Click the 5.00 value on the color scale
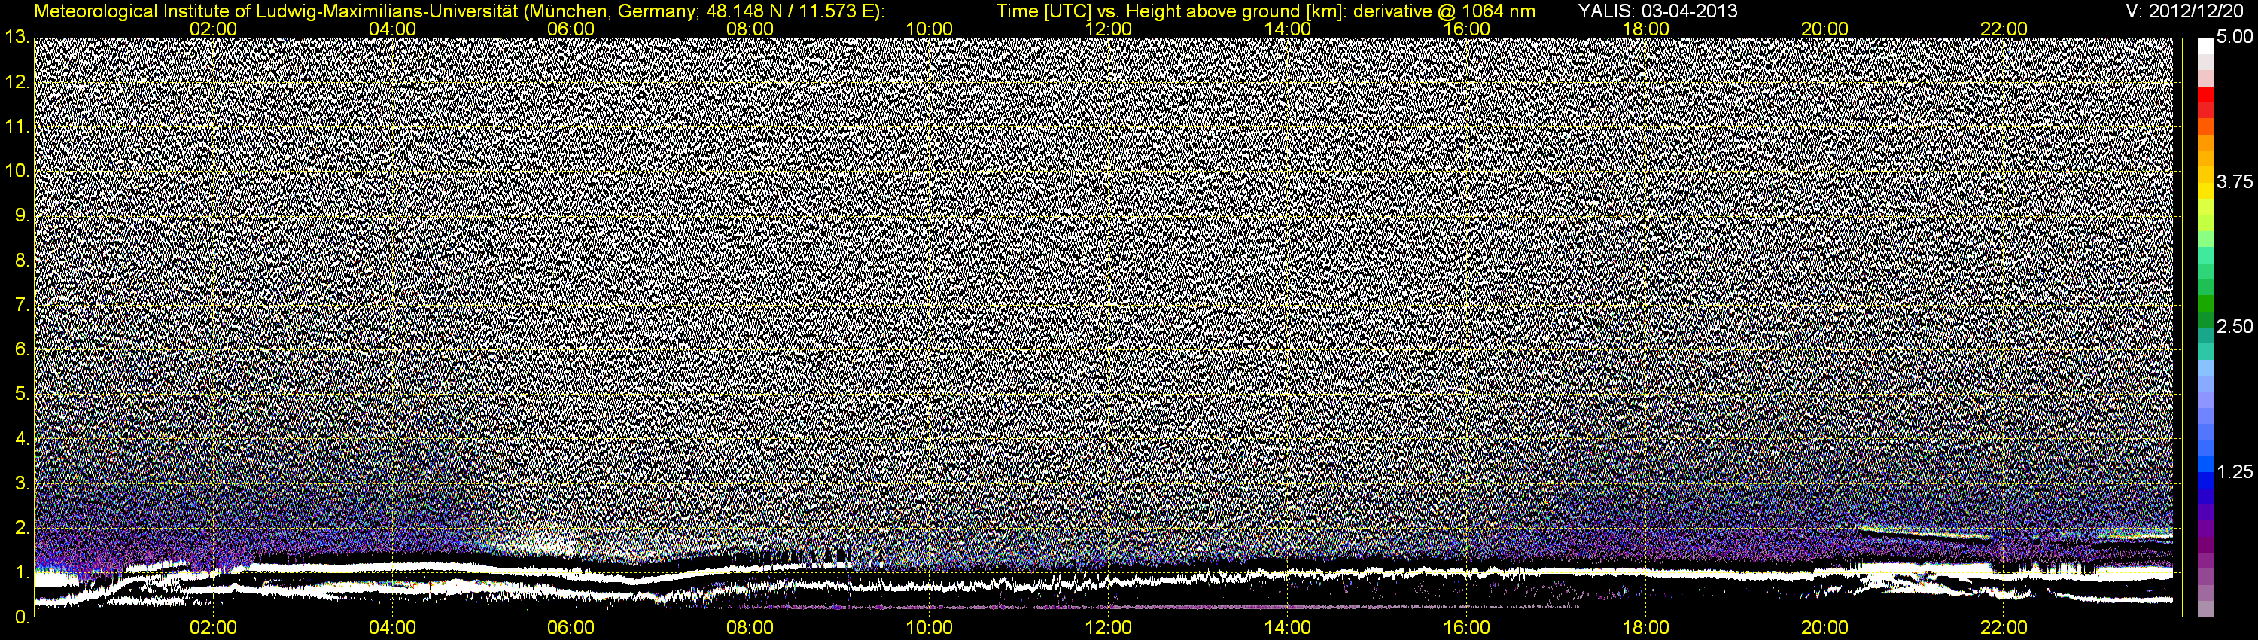 coord(2235,38)
